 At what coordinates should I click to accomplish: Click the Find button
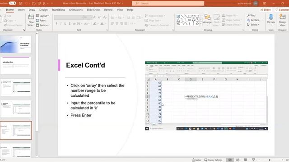click(x=252, y=15)
